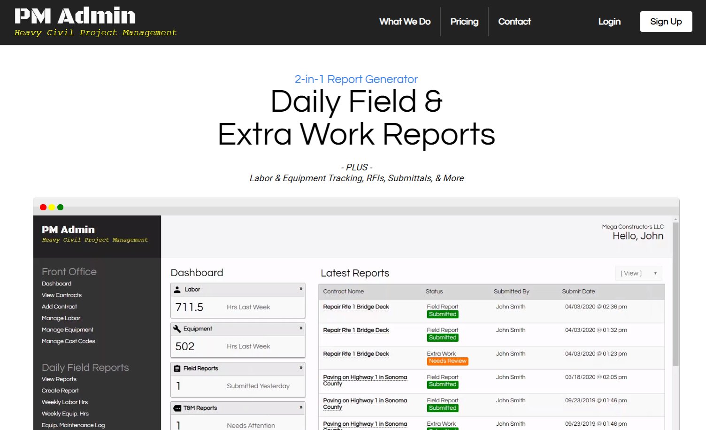Open the What We Do menu item
Screen dimensions: 706x430
(405, 22)
